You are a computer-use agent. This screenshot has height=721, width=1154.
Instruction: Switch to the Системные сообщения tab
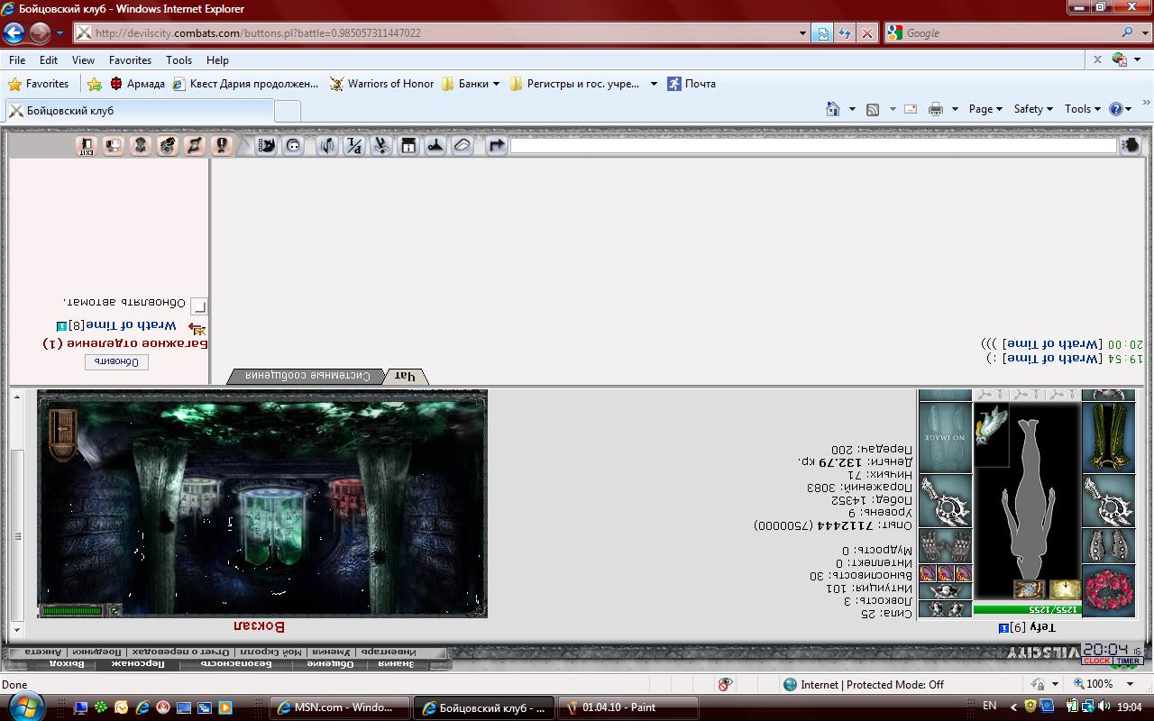[307, 376]
